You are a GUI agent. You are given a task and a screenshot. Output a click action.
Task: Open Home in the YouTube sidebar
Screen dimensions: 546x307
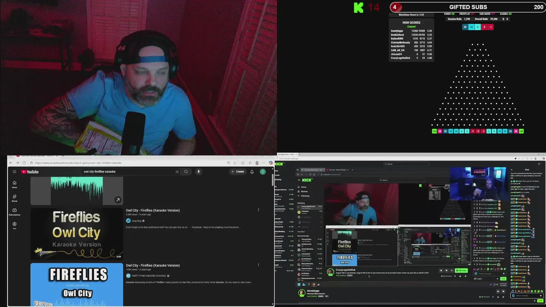pos(14,184)
